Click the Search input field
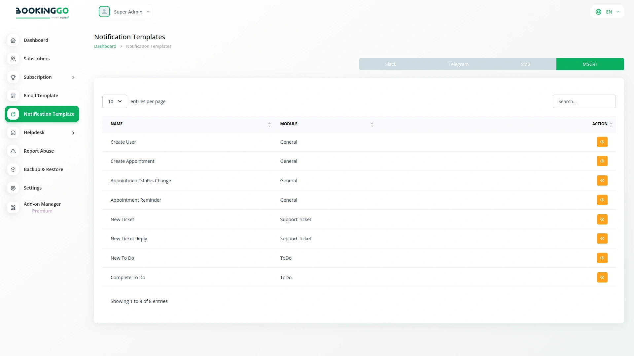 (x=584, y=102)
